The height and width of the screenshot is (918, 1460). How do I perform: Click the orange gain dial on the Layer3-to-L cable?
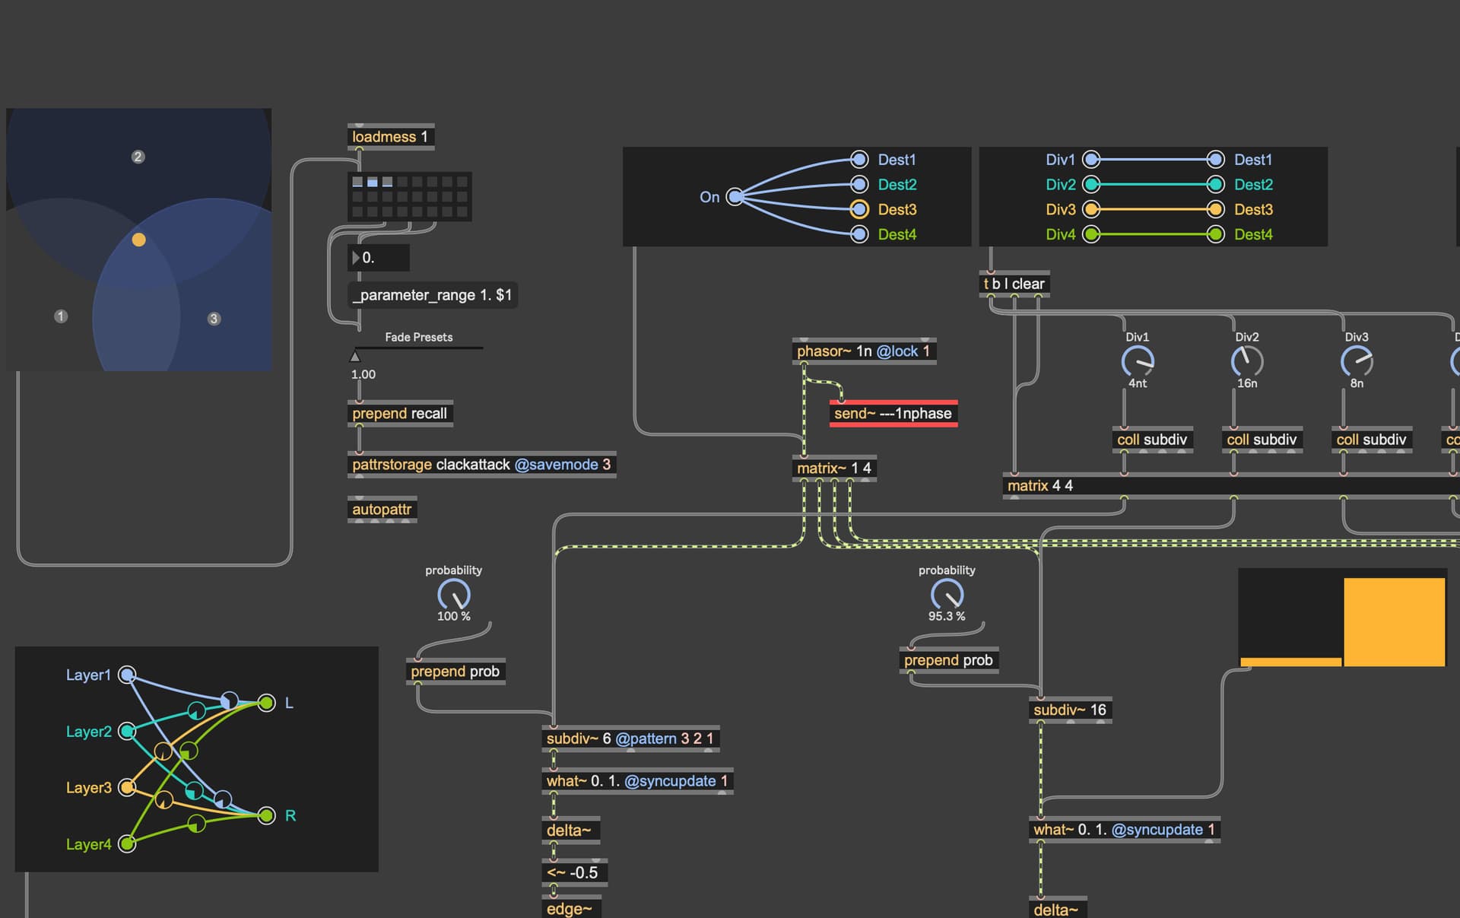(x=163, y=752)
